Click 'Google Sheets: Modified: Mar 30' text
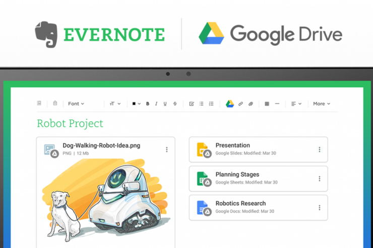This screenshot has width=373, height=248. pyautogui.click(x=246, y=182)
